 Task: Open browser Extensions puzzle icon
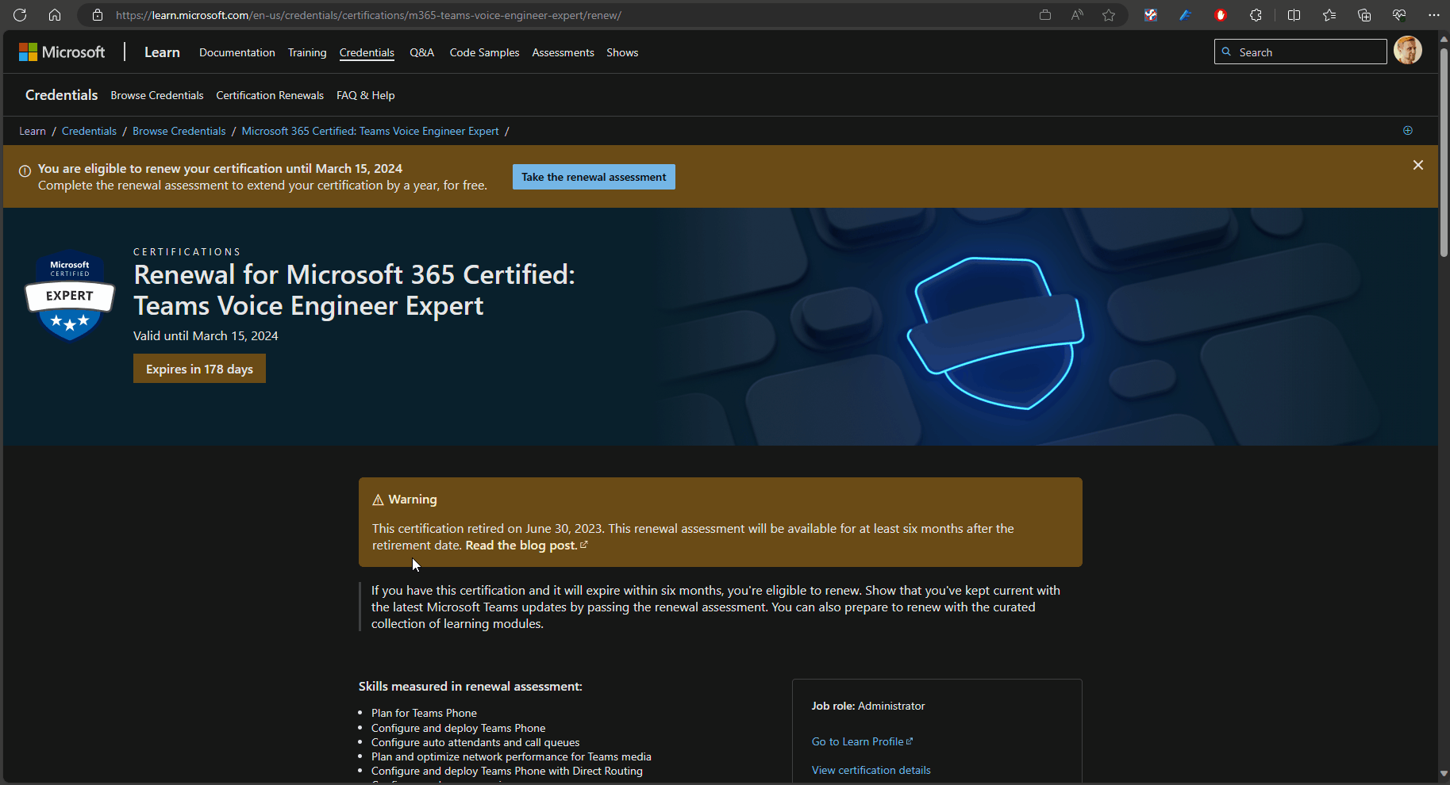1256,15
